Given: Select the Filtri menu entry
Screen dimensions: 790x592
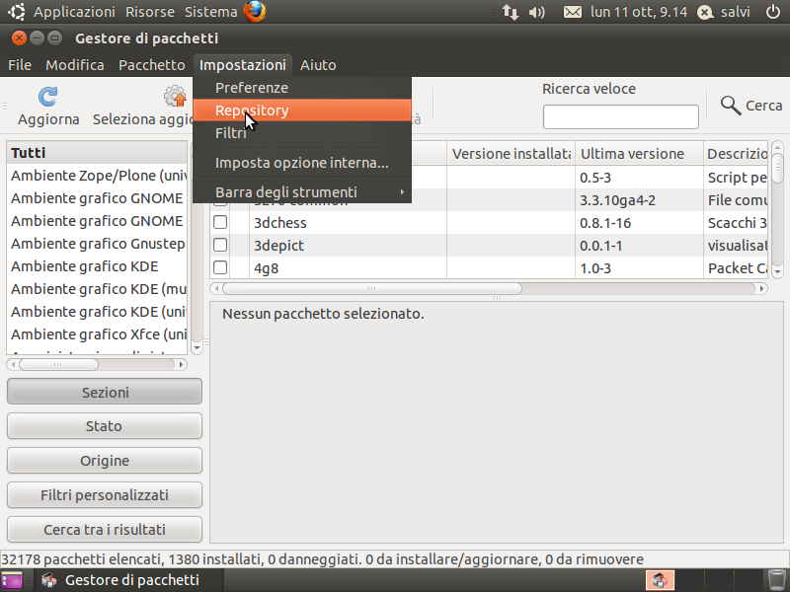Looking at the screenshot, I should pyautogui.click(x=302, y=133).
